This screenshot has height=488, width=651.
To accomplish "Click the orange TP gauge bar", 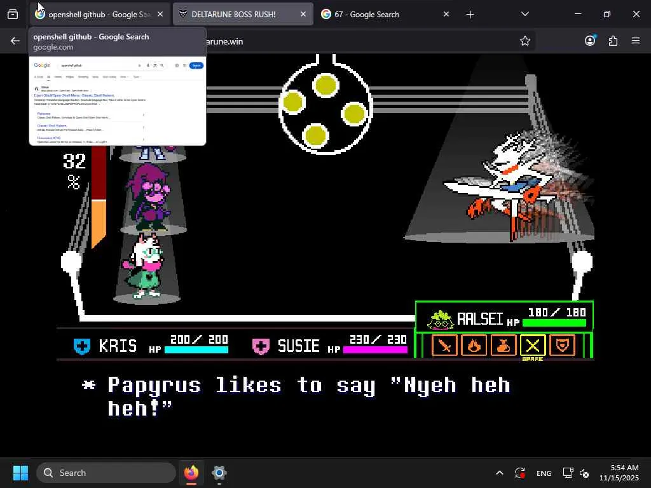I will [x=99, y=223].
